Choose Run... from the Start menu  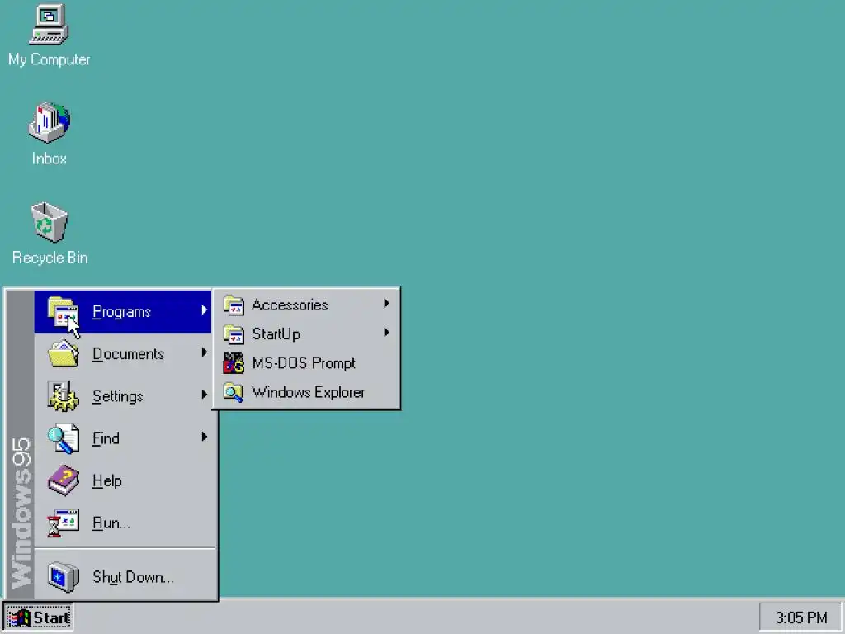[x=124, y=523]
